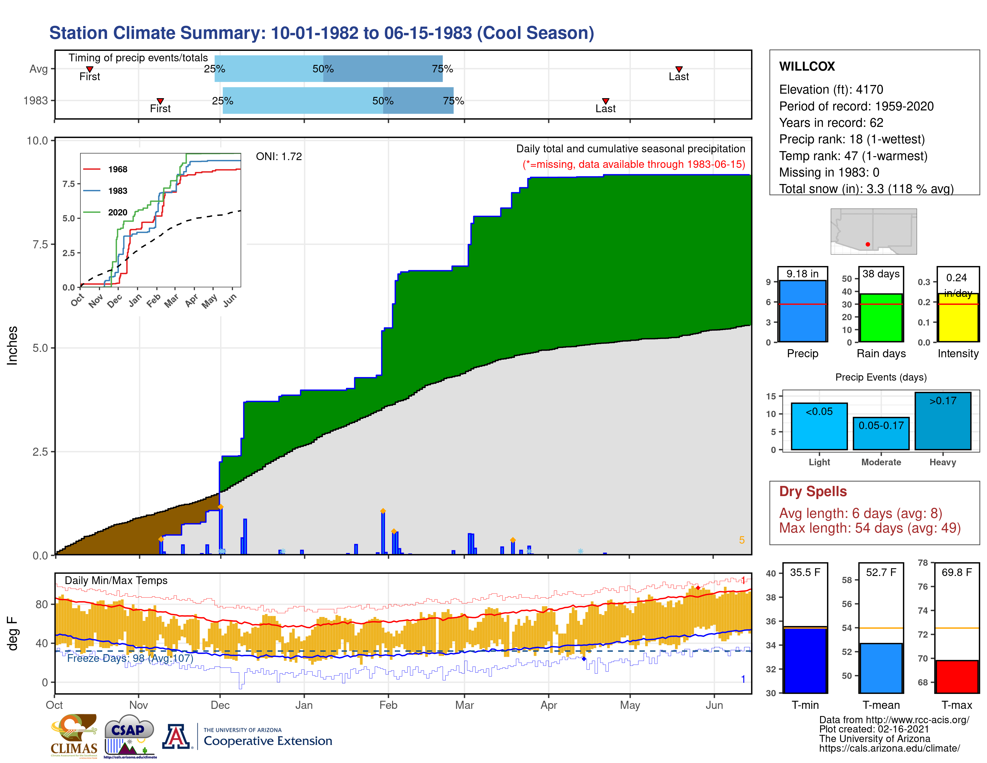Click 'Max length: 54 days (avg: 49)' text
This screenshot has width=987, height=763.
[870, 528]
